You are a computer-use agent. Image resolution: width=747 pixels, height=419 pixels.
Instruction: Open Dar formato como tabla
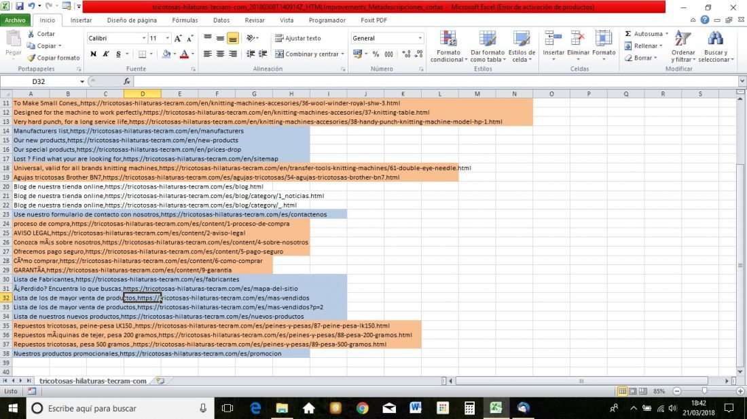(488, 46)
